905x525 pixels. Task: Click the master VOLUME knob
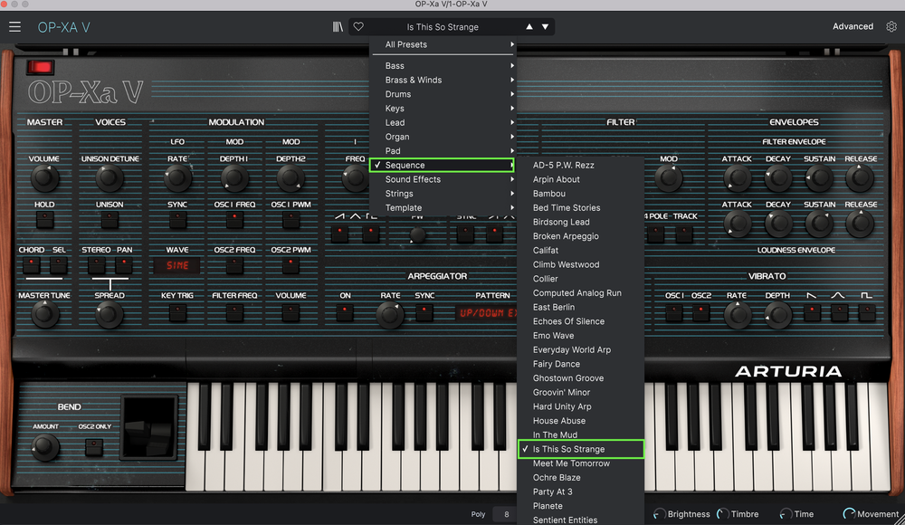tap(44, 178)
